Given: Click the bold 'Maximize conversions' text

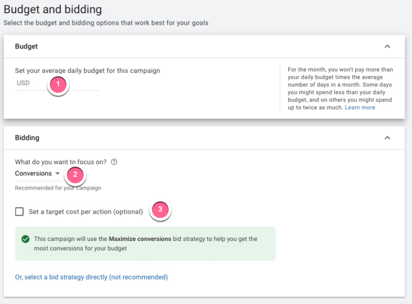Looking at the screenshot, I should pos(140,239).
